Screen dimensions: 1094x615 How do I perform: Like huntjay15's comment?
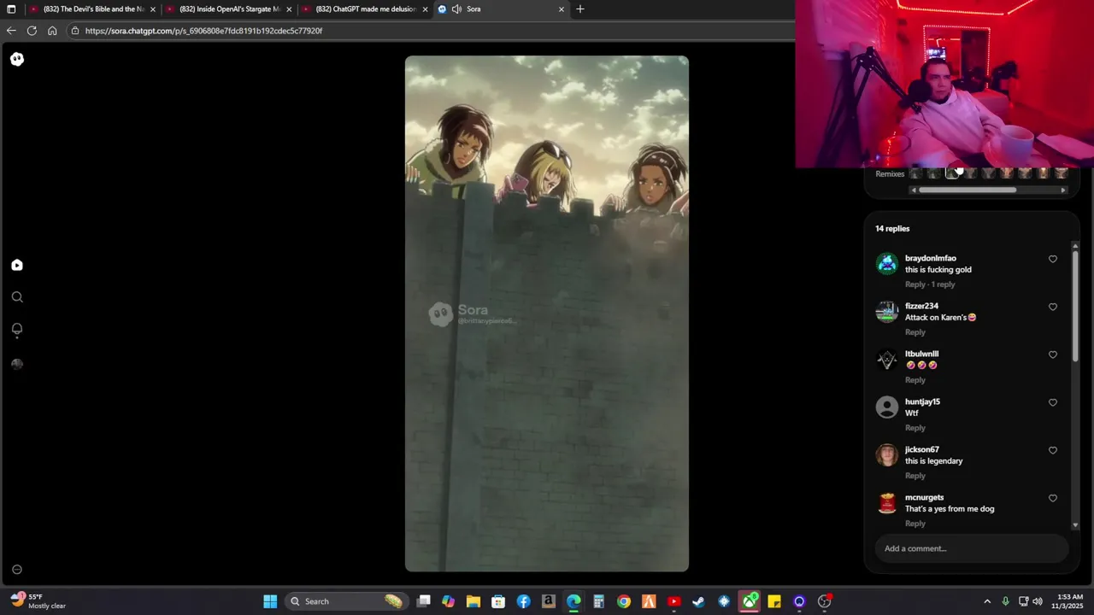coord(1053,403)
